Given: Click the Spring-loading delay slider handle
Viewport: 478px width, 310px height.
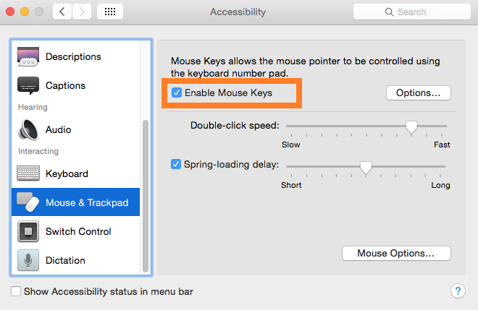Looking at the screenshot, I should (366, 167).
